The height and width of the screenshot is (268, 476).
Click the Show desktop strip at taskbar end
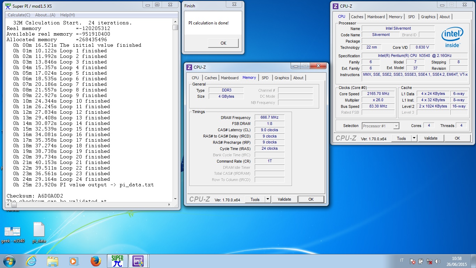[x=473, y=261]
